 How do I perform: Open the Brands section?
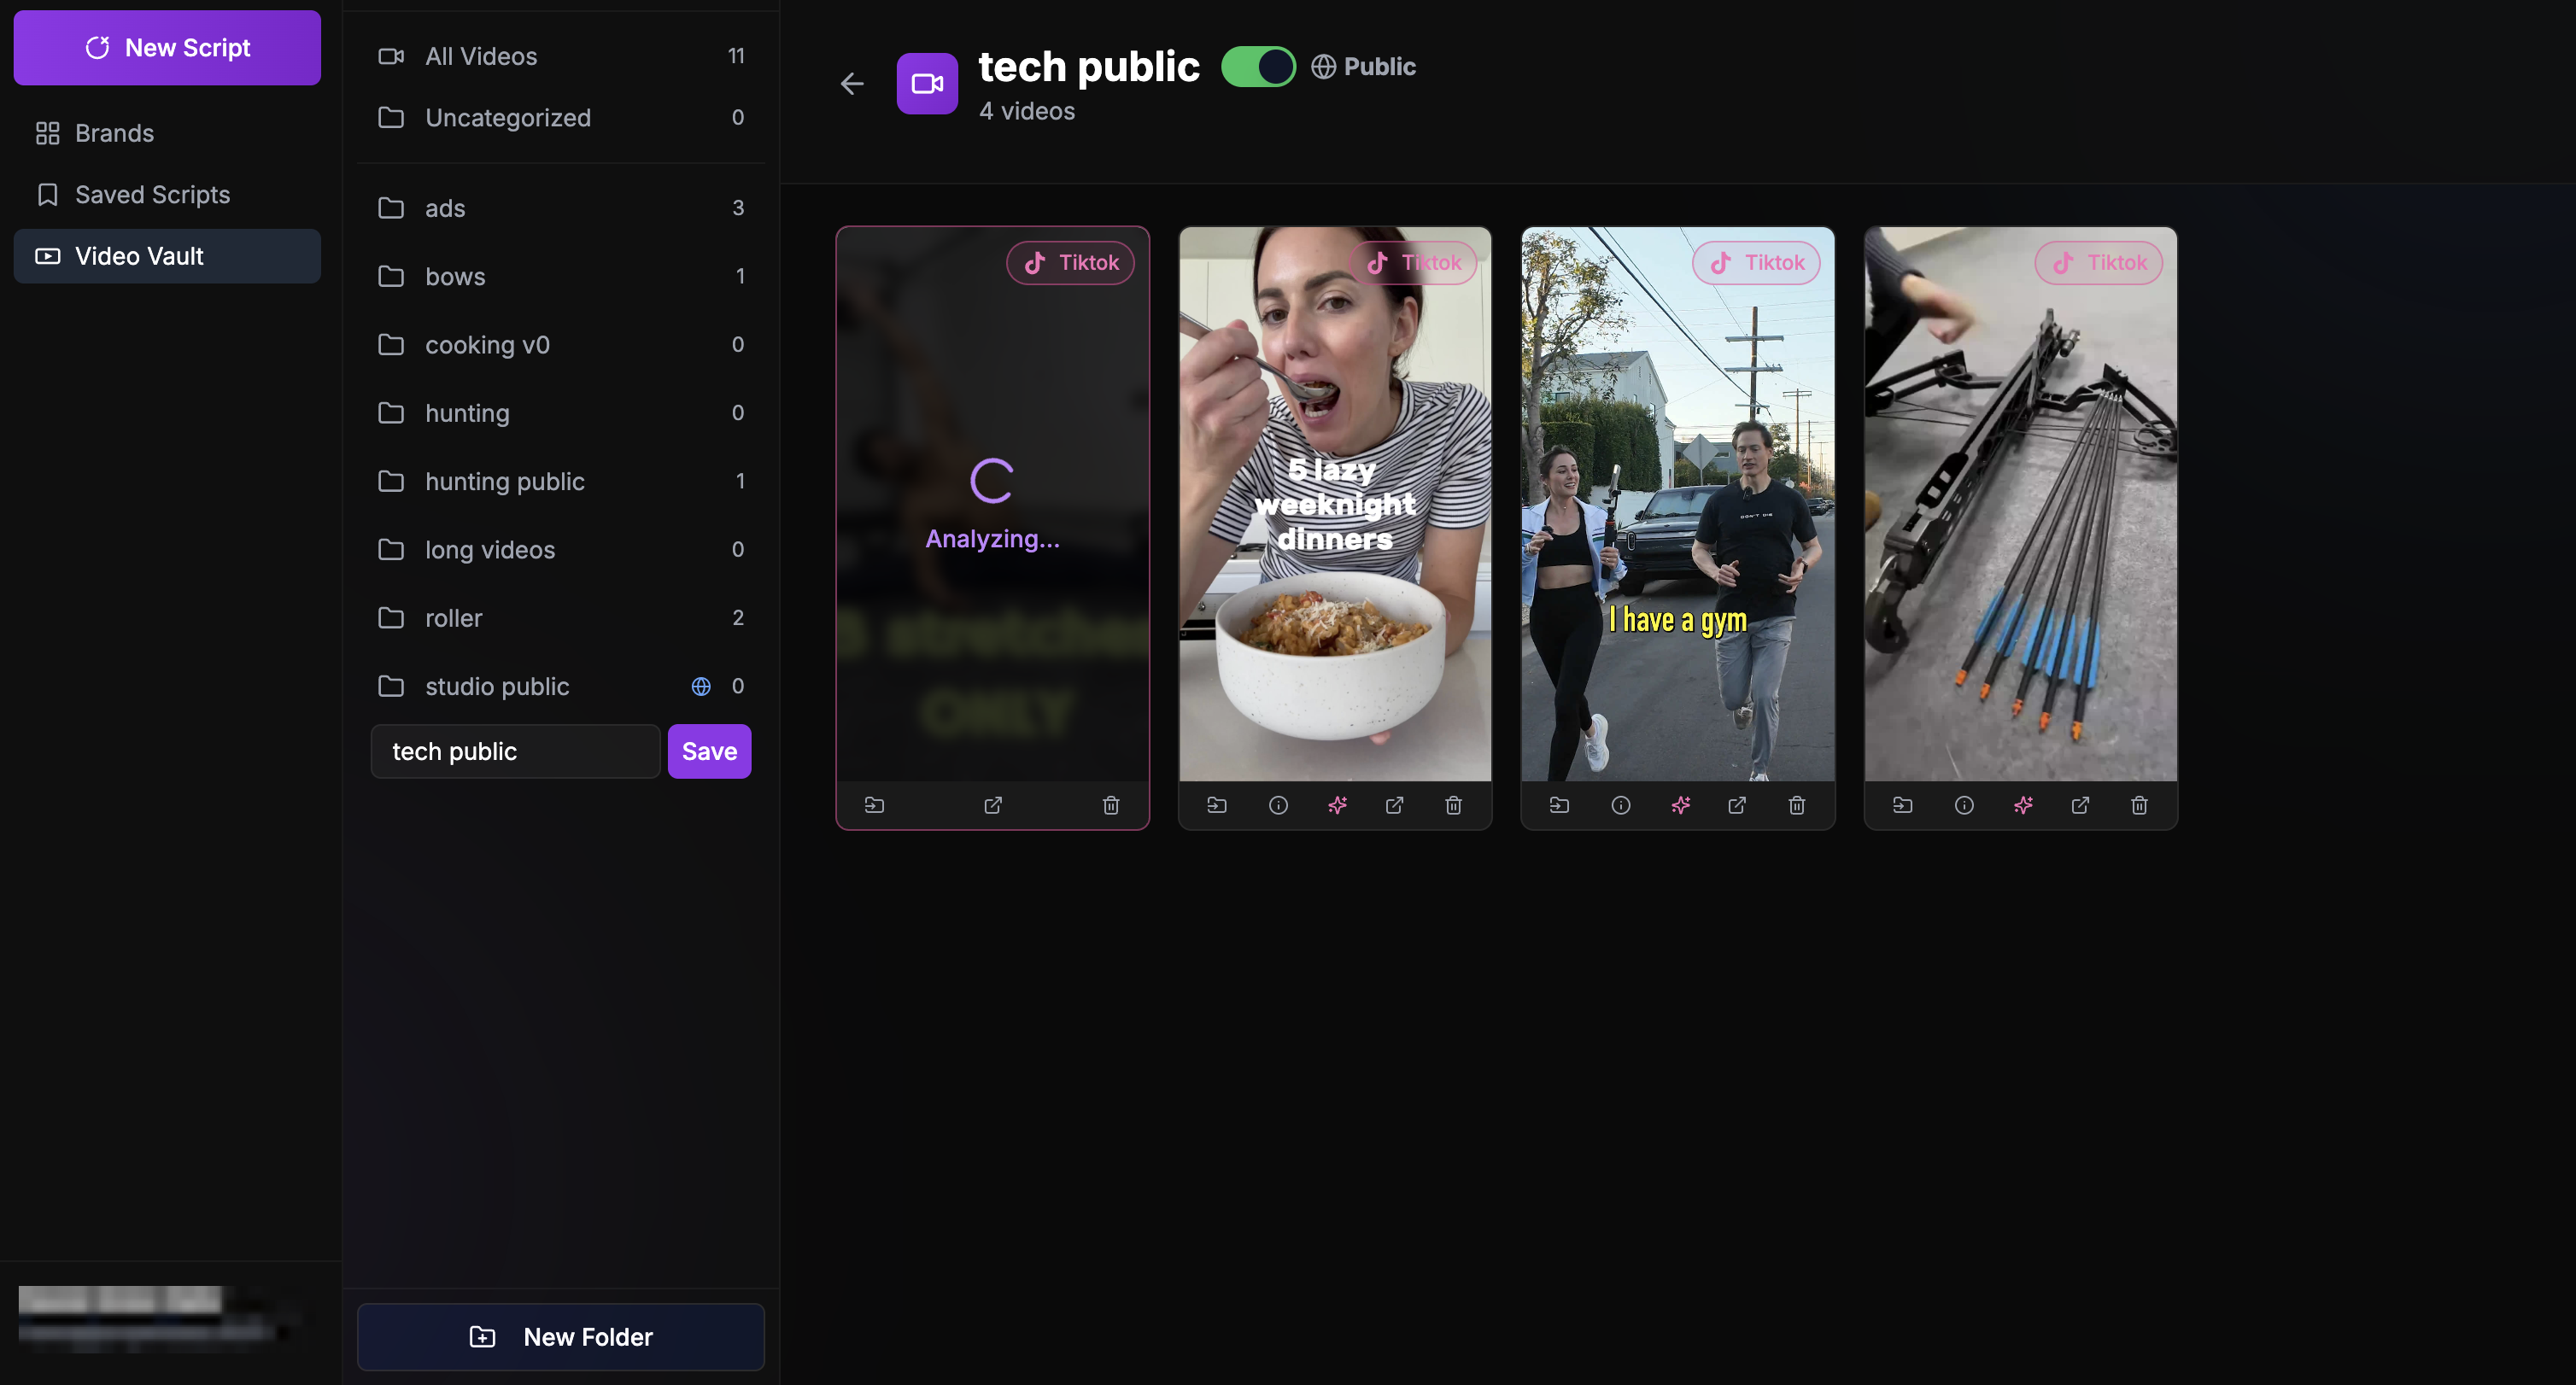pyautogui.click(x=114, y=133)
